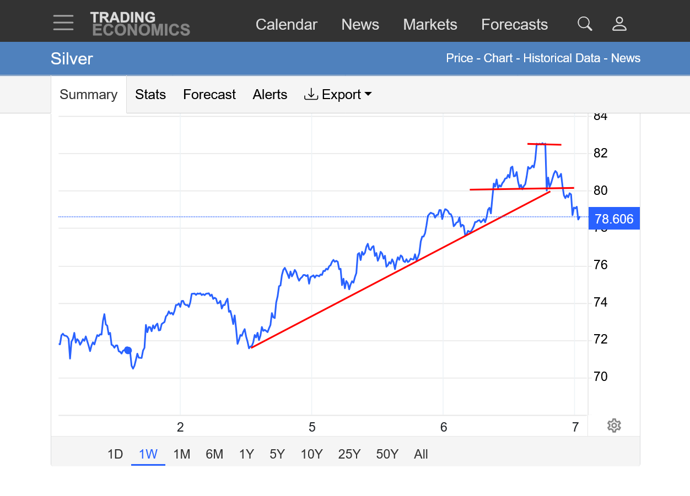The image size is (690, 496).
Task: Select the Alerts tab
Action: click(270, 95)
